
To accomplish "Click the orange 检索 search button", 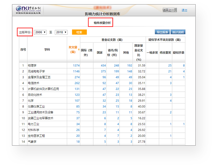I will point(79,32).
